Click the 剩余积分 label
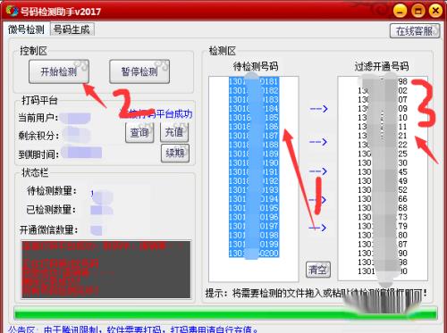447x333 pixels. tap(38, 136)
